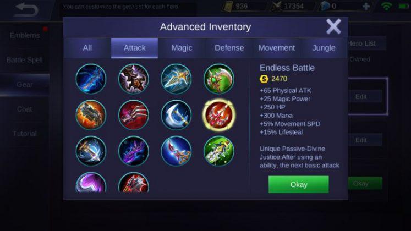411x231 pixels.
Task: Pick the purple demon blade item icon
Action: pos(134,151)
